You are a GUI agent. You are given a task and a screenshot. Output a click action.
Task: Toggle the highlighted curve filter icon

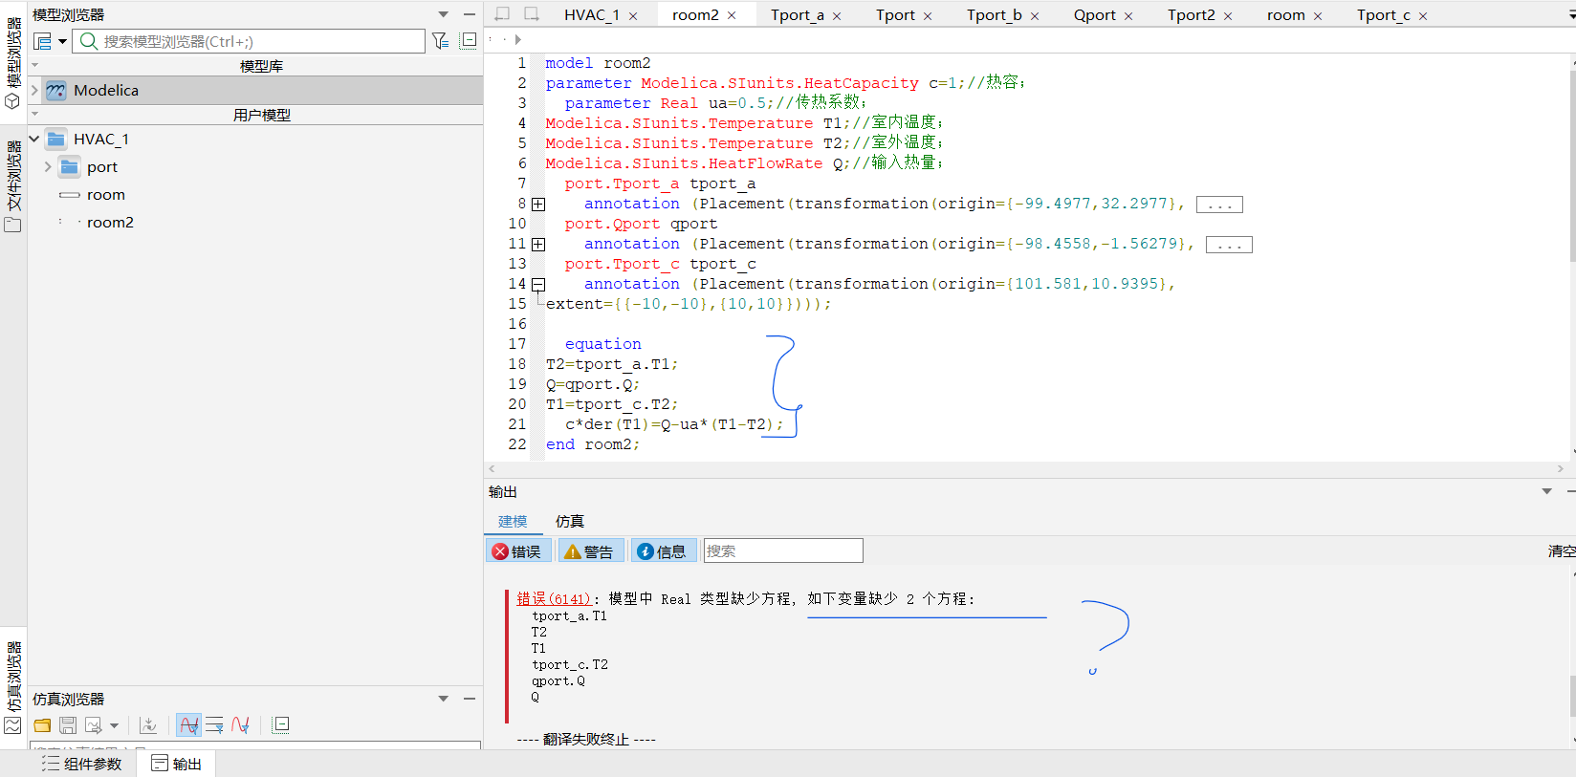coord(189,725)
